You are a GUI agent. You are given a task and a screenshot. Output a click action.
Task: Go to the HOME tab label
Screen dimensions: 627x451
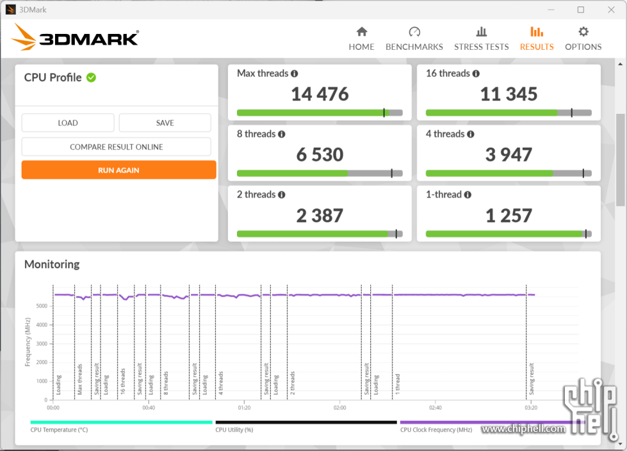coord(361,47)
